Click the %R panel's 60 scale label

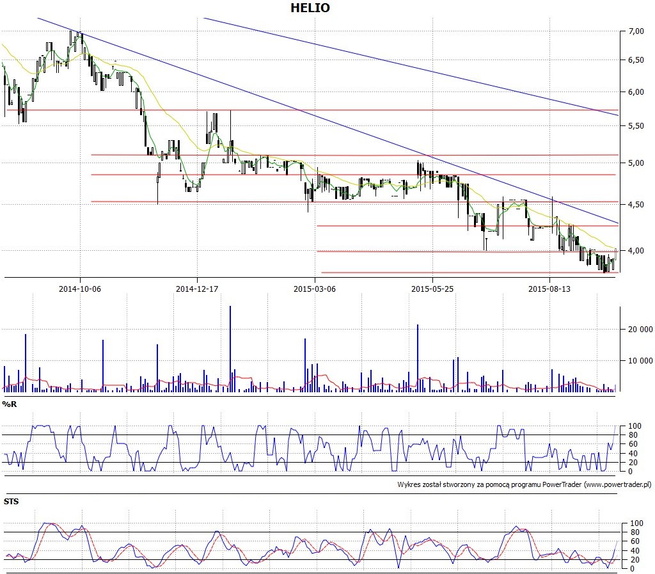(633, 444)
